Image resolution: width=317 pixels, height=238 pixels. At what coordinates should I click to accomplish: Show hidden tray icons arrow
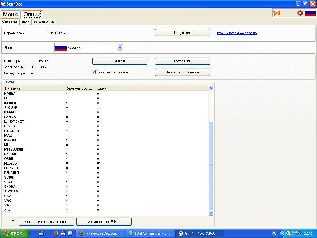pos(282,233)
